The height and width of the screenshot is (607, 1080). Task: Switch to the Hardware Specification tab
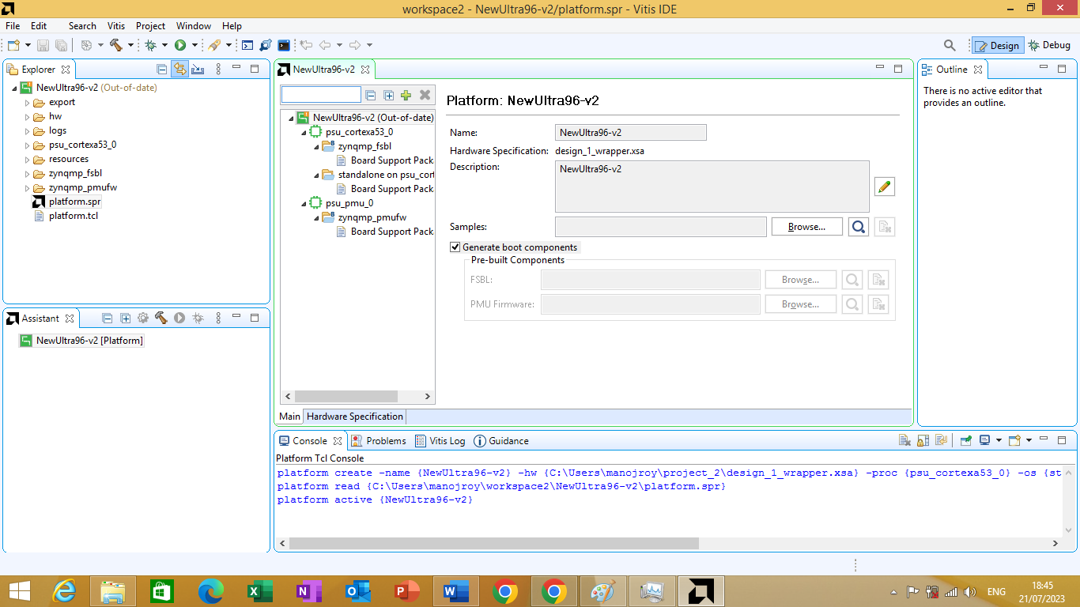pyautogui.click(x=355, y=417)
